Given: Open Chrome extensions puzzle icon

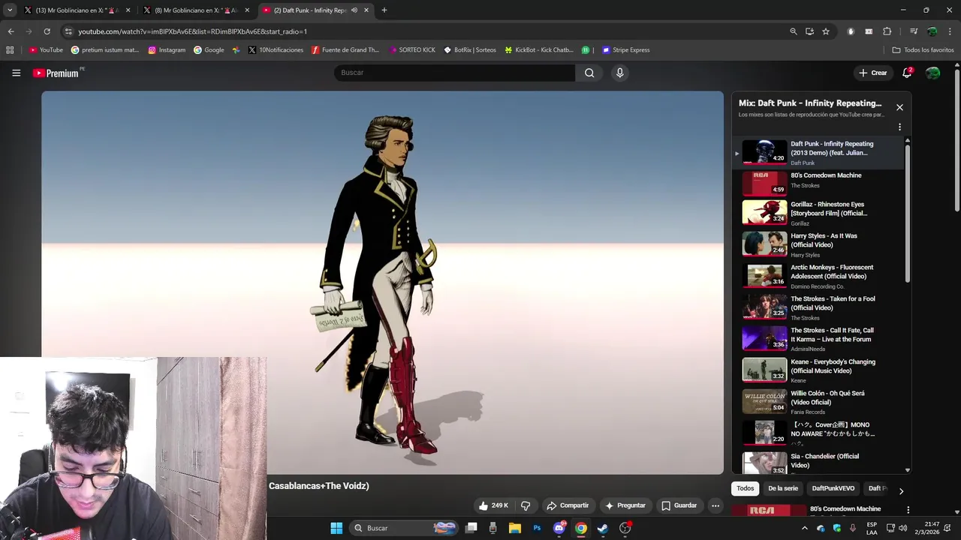Looking at the screenshot, I should [x=887, y=31].
